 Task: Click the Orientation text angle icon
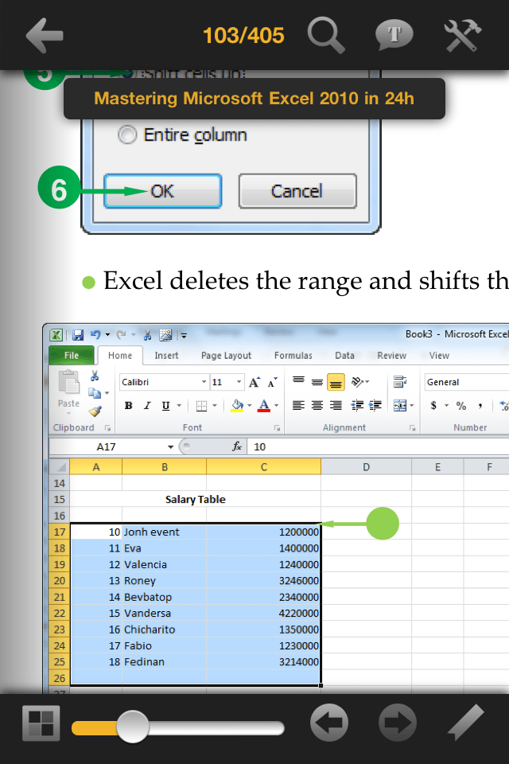click(x=359, y=382)
